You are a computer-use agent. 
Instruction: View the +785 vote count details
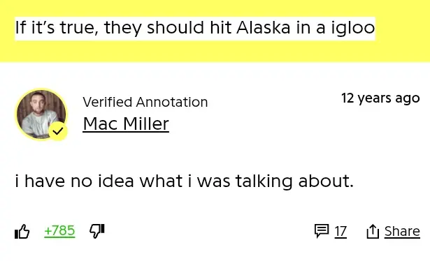[59, 230]
